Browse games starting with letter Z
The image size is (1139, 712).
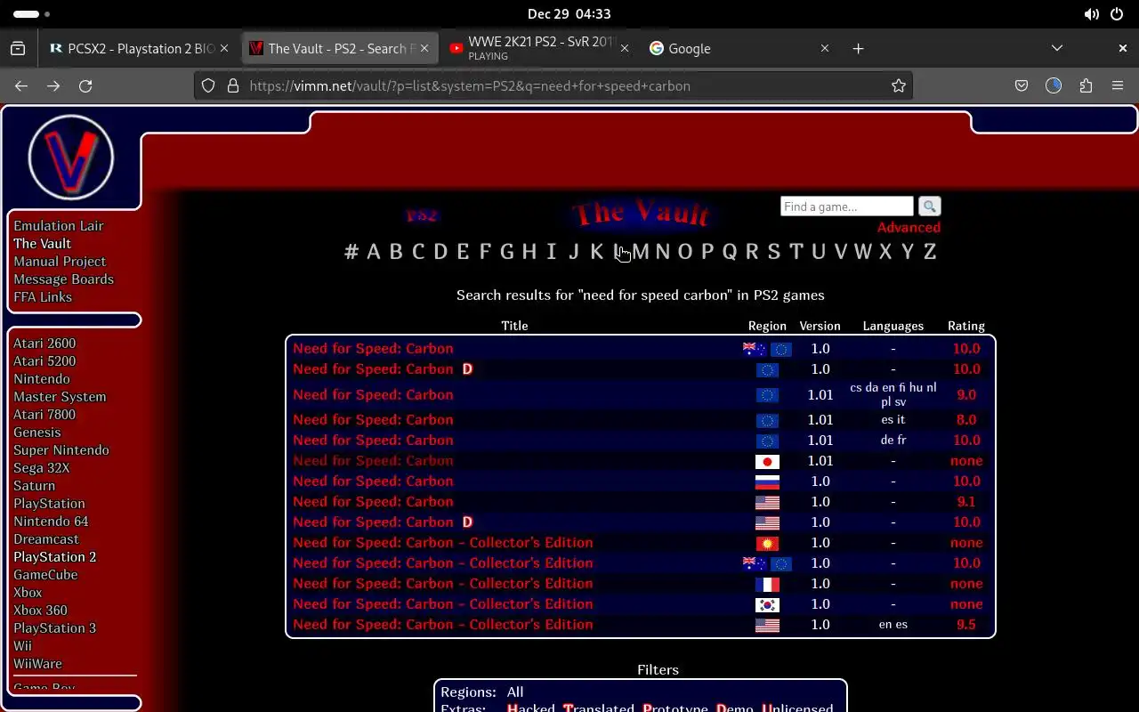click(x=929, y=251)
